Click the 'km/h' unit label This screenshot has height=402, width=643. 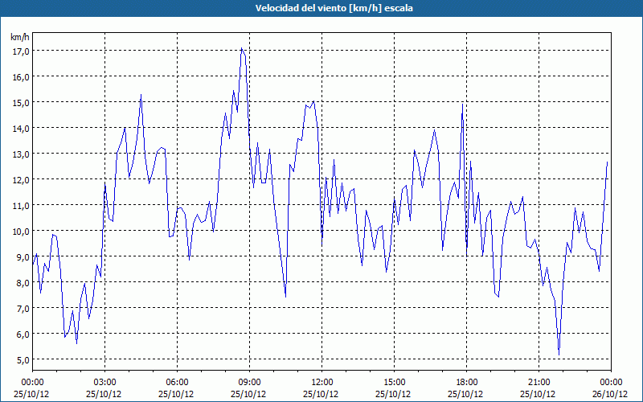coord(19,37)
